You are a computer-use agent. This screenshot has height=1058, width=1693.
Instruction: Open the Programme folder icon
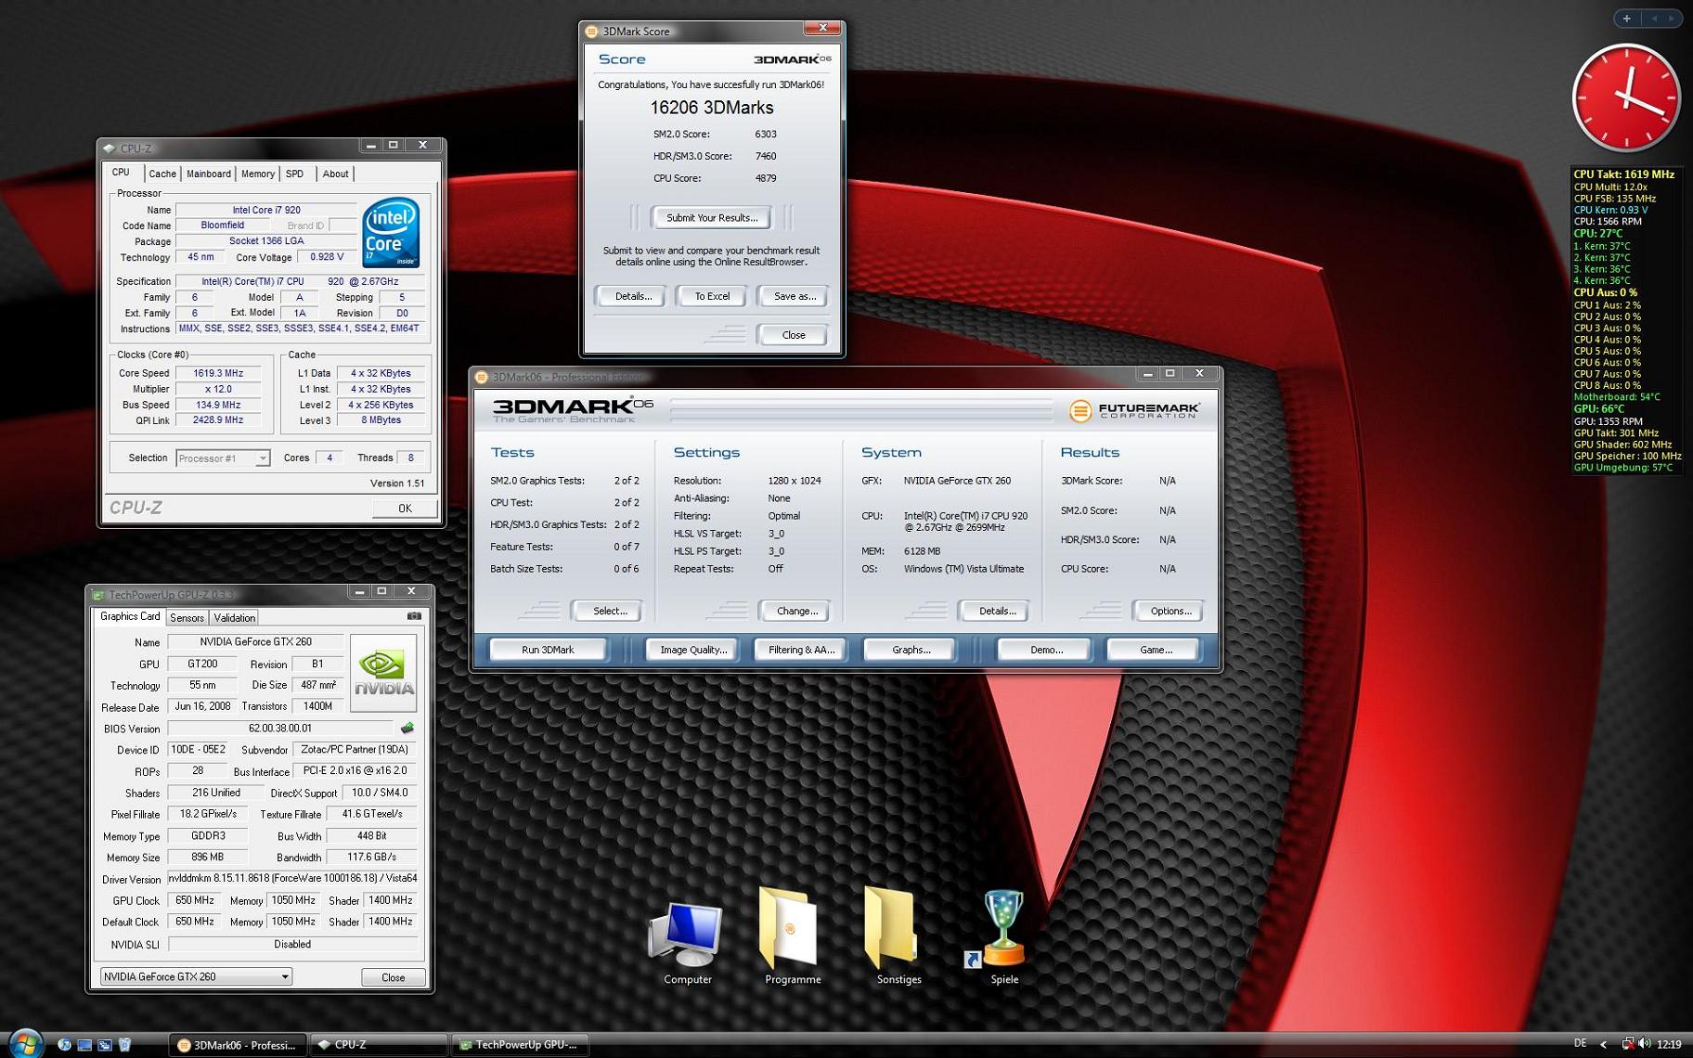[x=792, y=935]
